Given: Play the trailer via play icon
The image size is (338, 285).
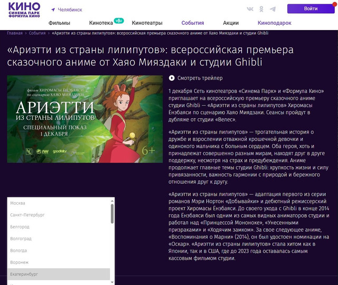Looking at the screenshot, I should 172,78.
